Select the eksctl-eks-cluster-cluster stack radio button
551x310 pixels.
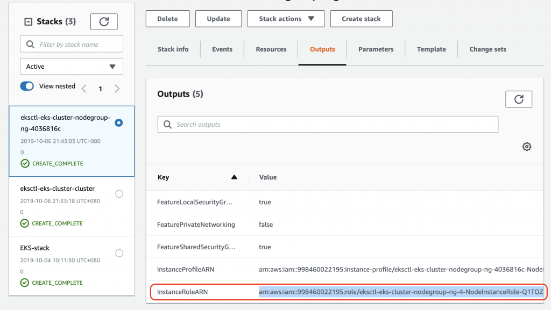119,194
